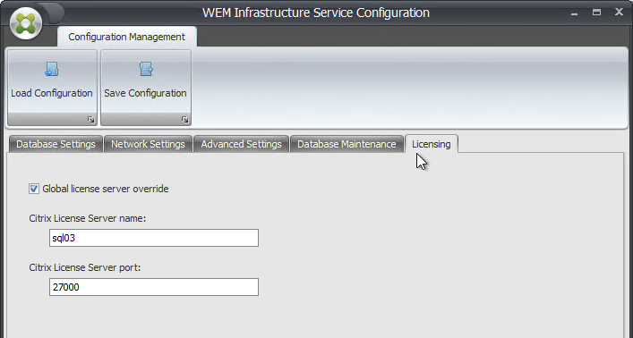Close the WEM Infrastructure Service Configuration window
The width and height of the screenshot is (633, 338).
pos(619,13)
